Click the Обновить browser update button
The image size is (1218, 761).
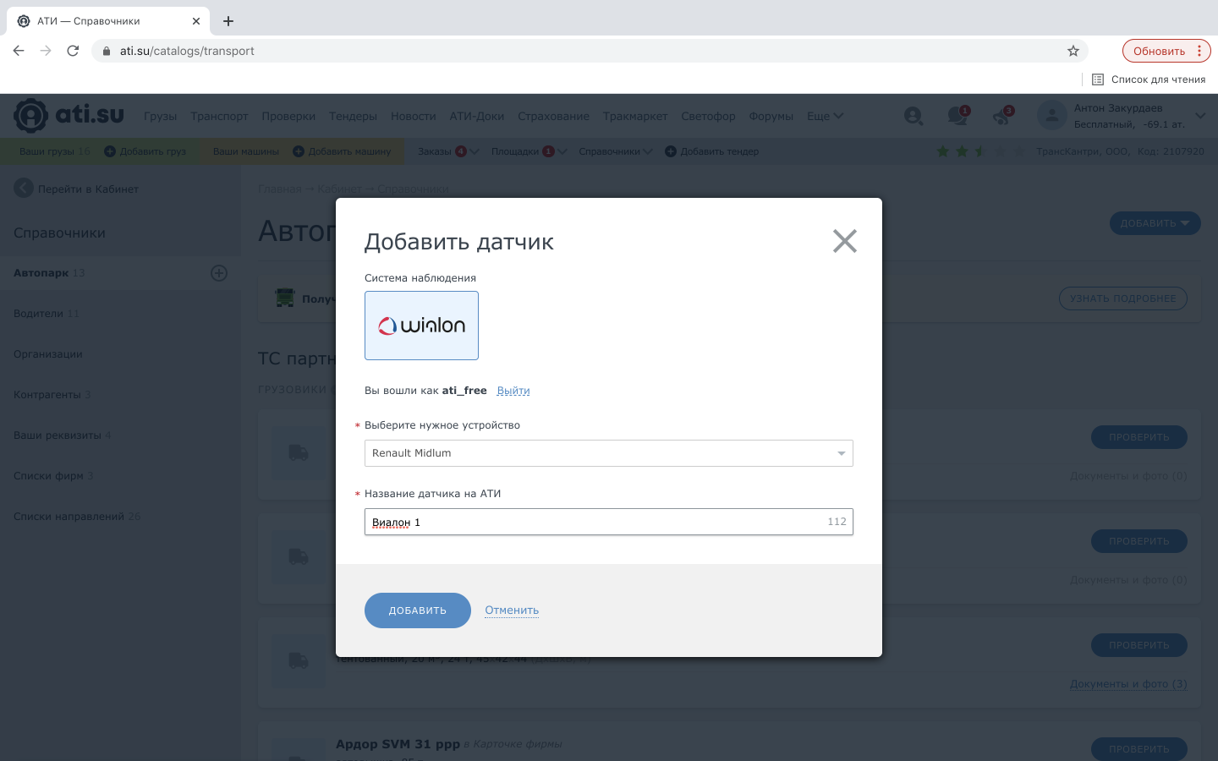(x=1166, y=51)
